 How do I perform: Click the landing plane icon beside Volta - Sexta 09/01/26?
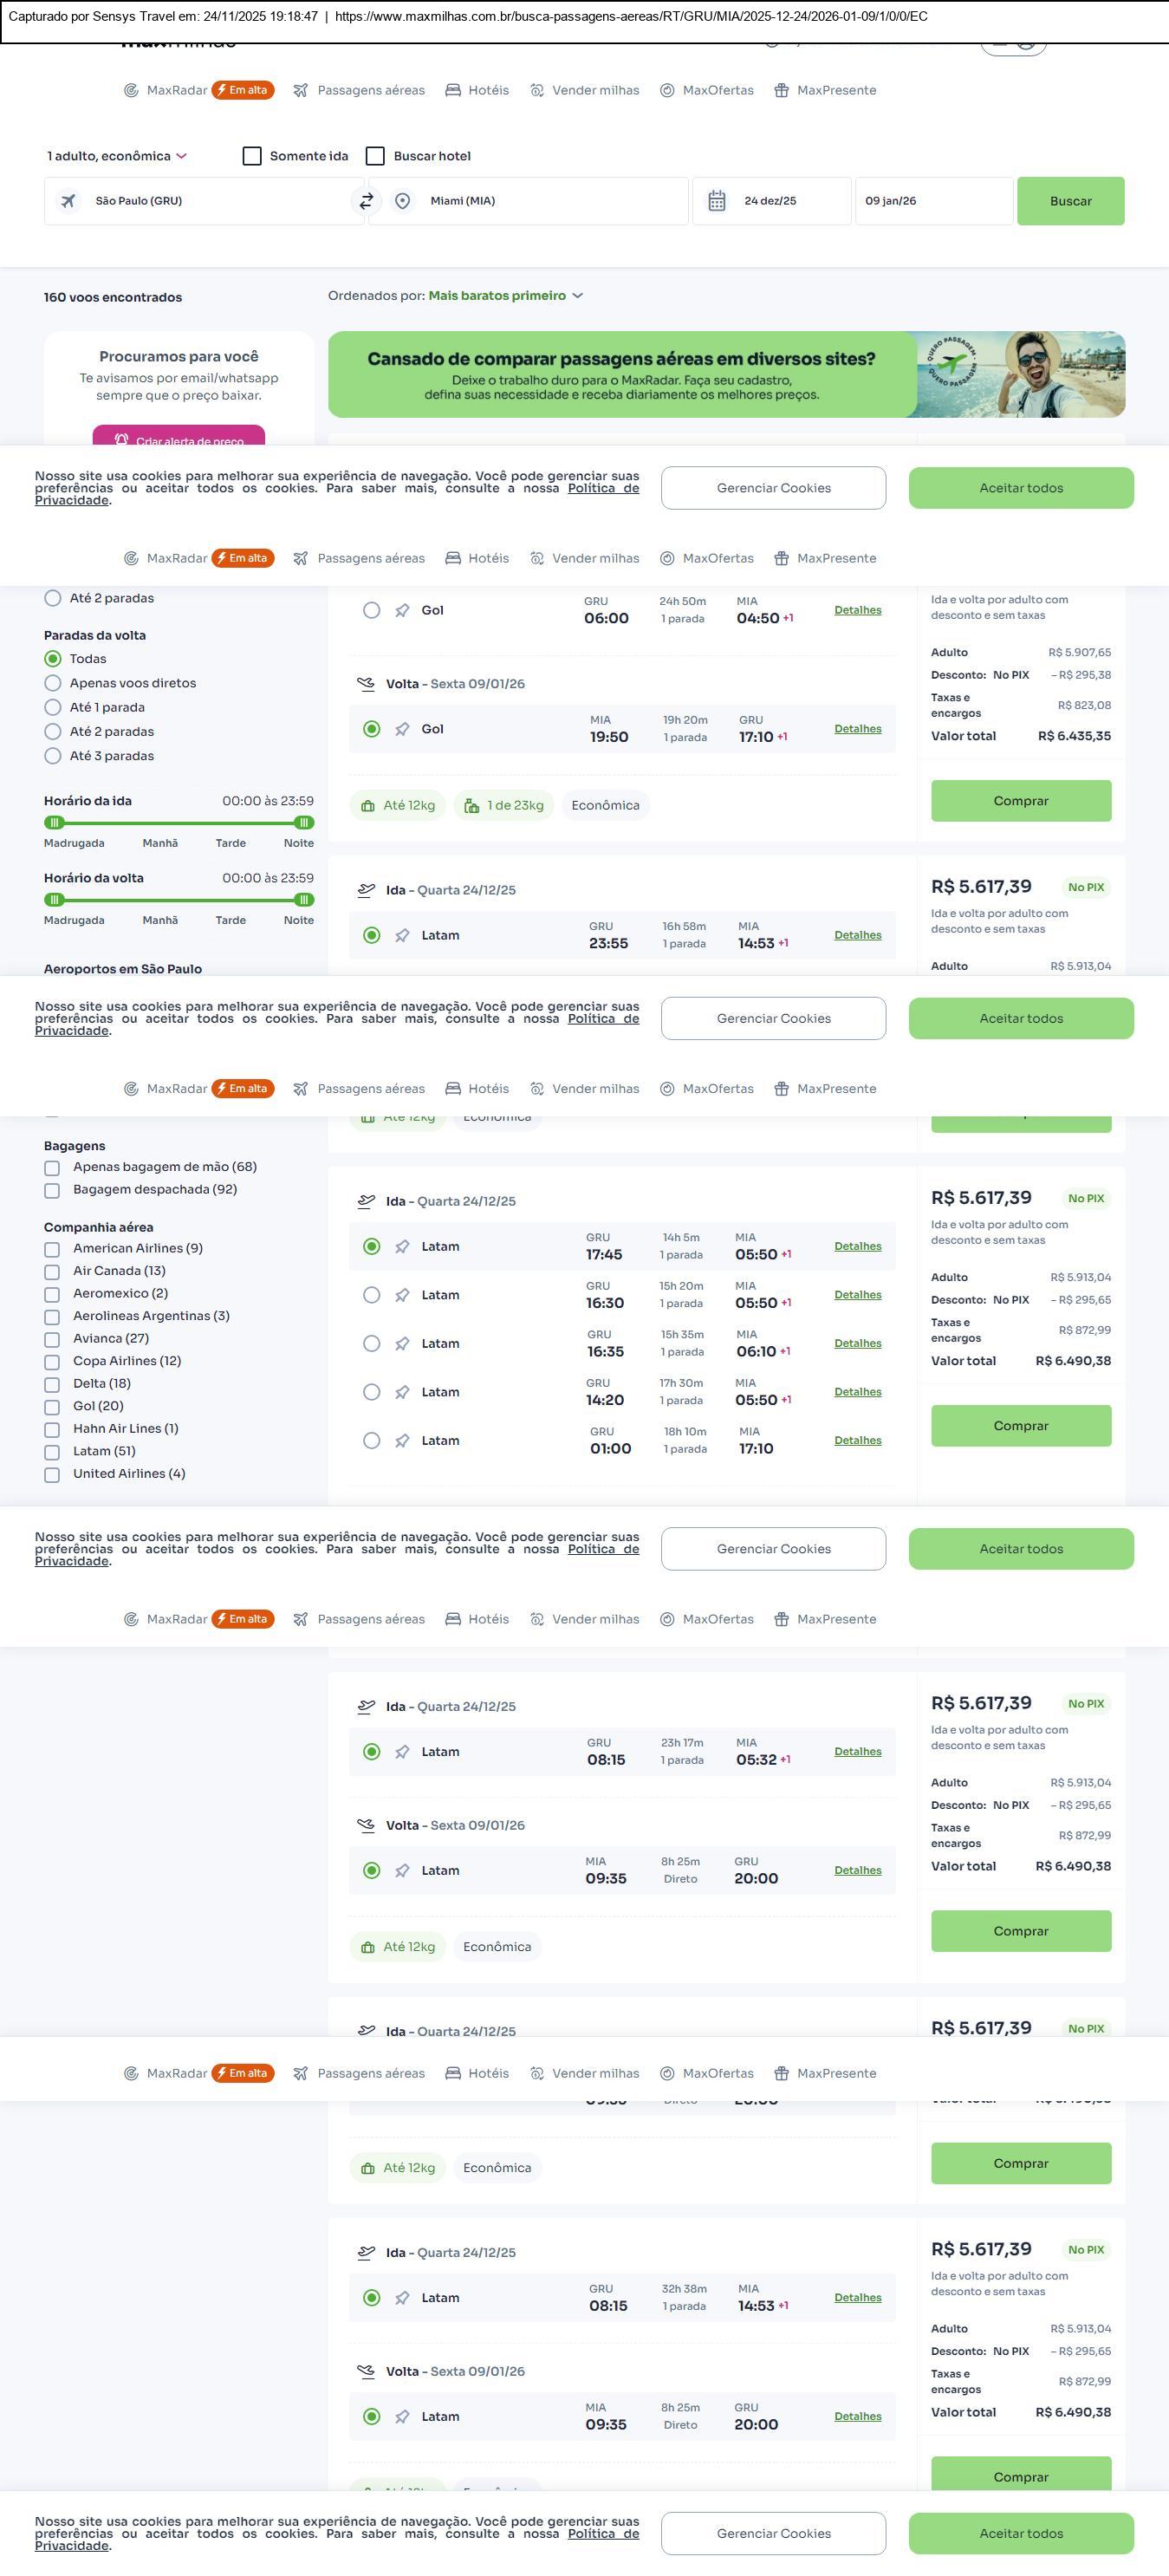[366, 684]
